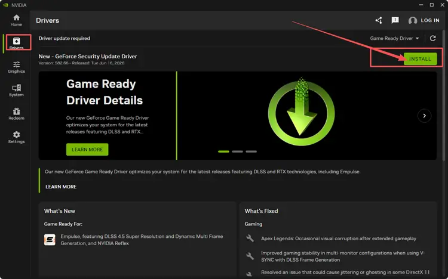Click the 'Driver update required' text

pos(65,38)
